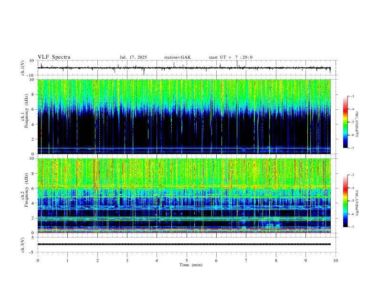The height and width of the screenshot is (292, 378).
Task: Click the 'ch.1(V)' waveform axis label
Action: [x=23, y=68]
